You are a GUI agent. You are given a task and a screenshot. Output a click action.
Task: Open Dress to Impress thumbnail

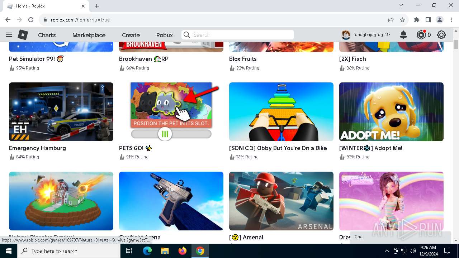391,201
